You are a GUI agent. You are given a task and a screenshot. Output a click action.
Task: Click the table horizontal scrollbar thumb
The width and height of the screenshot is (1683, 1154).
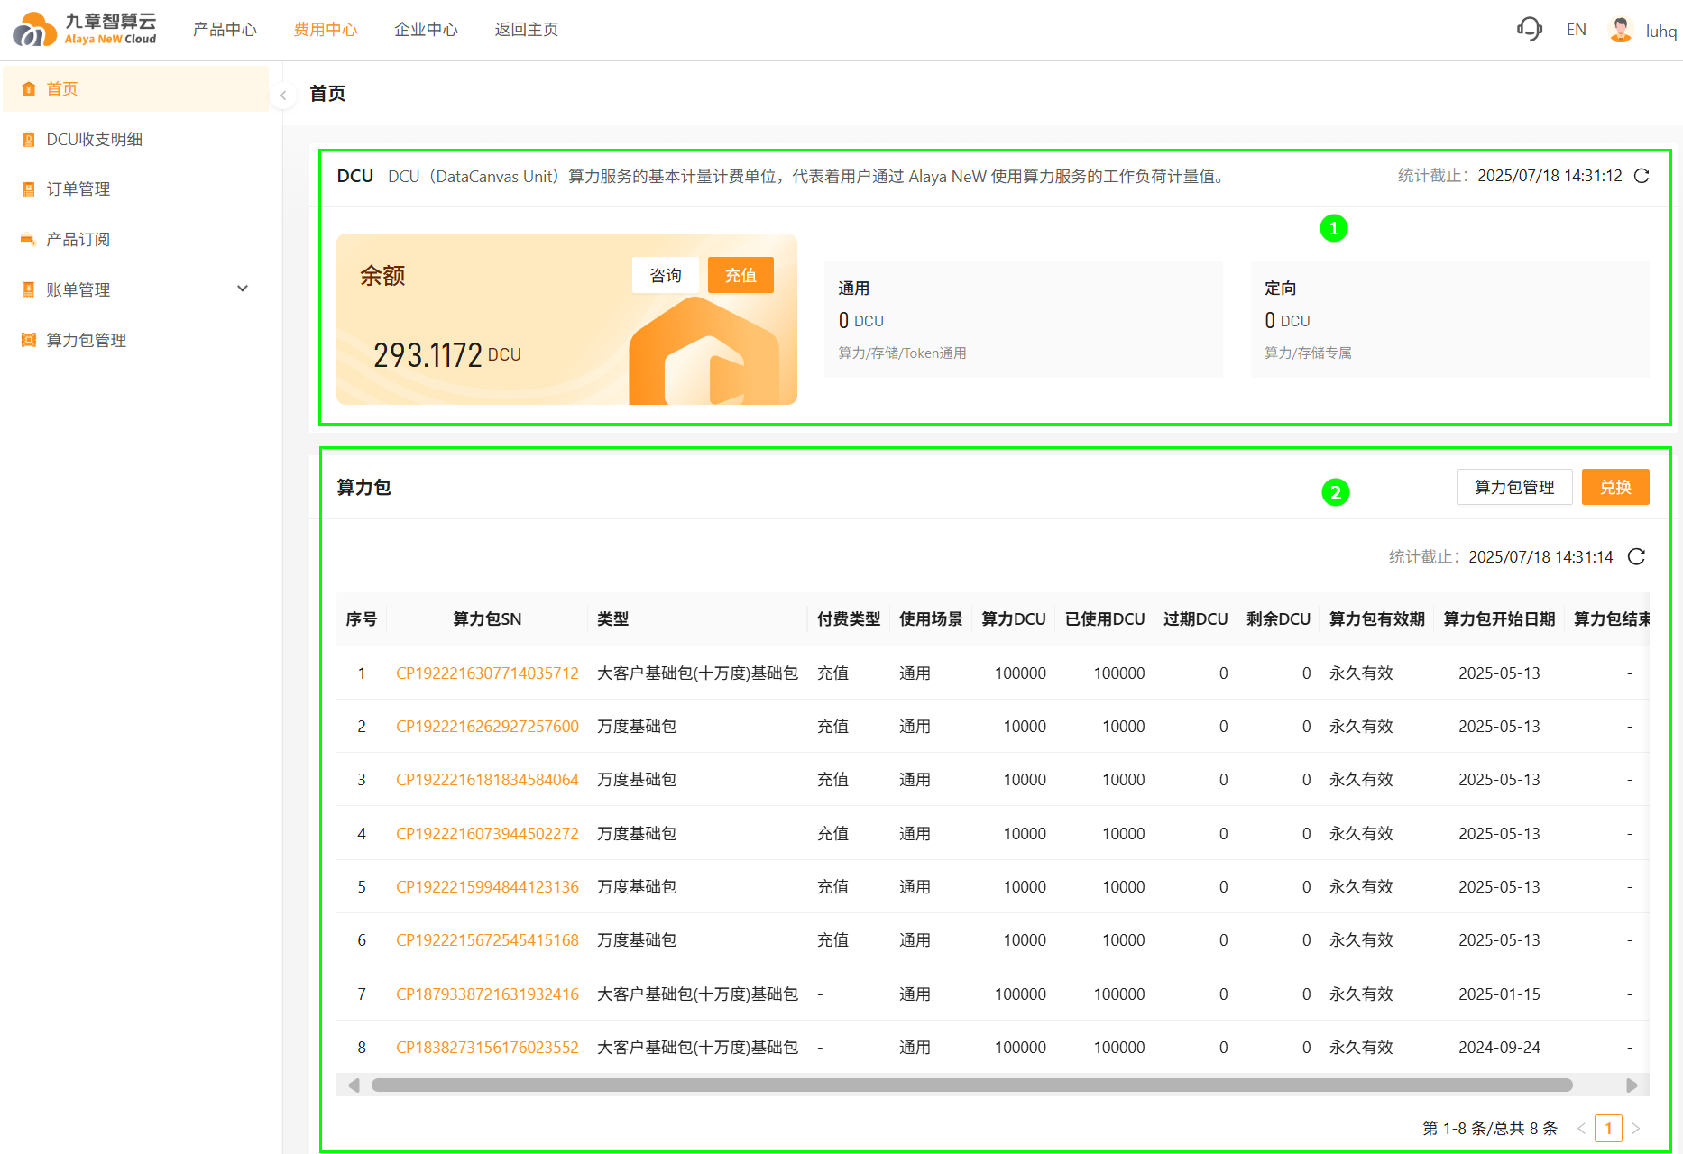click(972, 1085)
